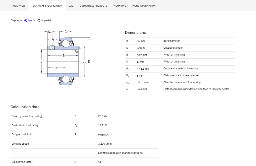Click the 'Outside diameter' description

[173, 48]
